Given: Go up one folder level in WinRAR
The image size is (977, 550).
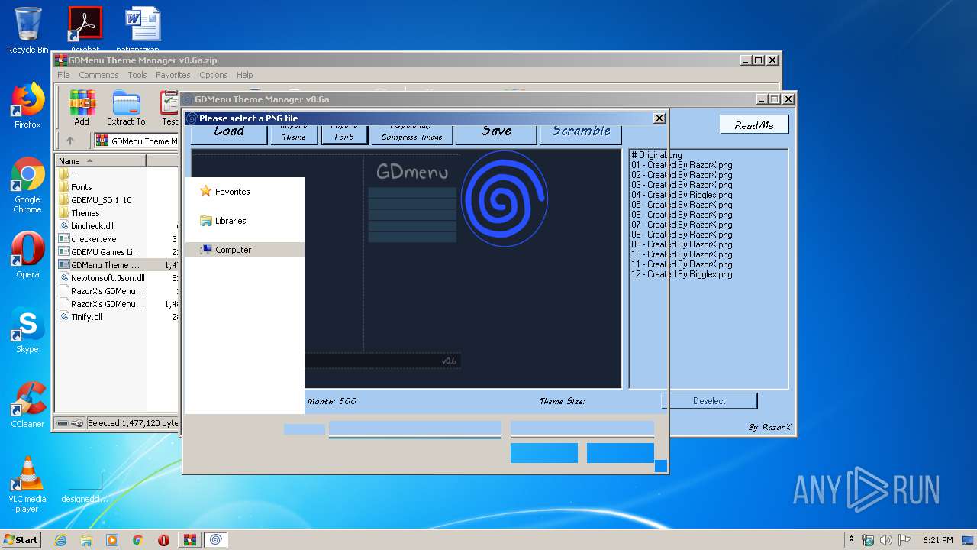Looking at the screenshot, I should (70, 141).
